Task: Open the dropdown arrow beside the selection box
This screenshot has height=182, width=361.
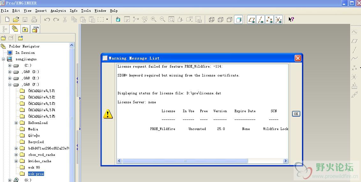Action: coord(107,19)
